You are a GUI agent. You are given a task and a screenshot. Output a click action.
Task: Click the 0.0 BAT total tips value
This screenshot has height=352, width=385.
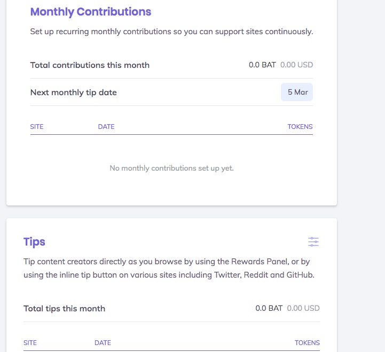269,308
